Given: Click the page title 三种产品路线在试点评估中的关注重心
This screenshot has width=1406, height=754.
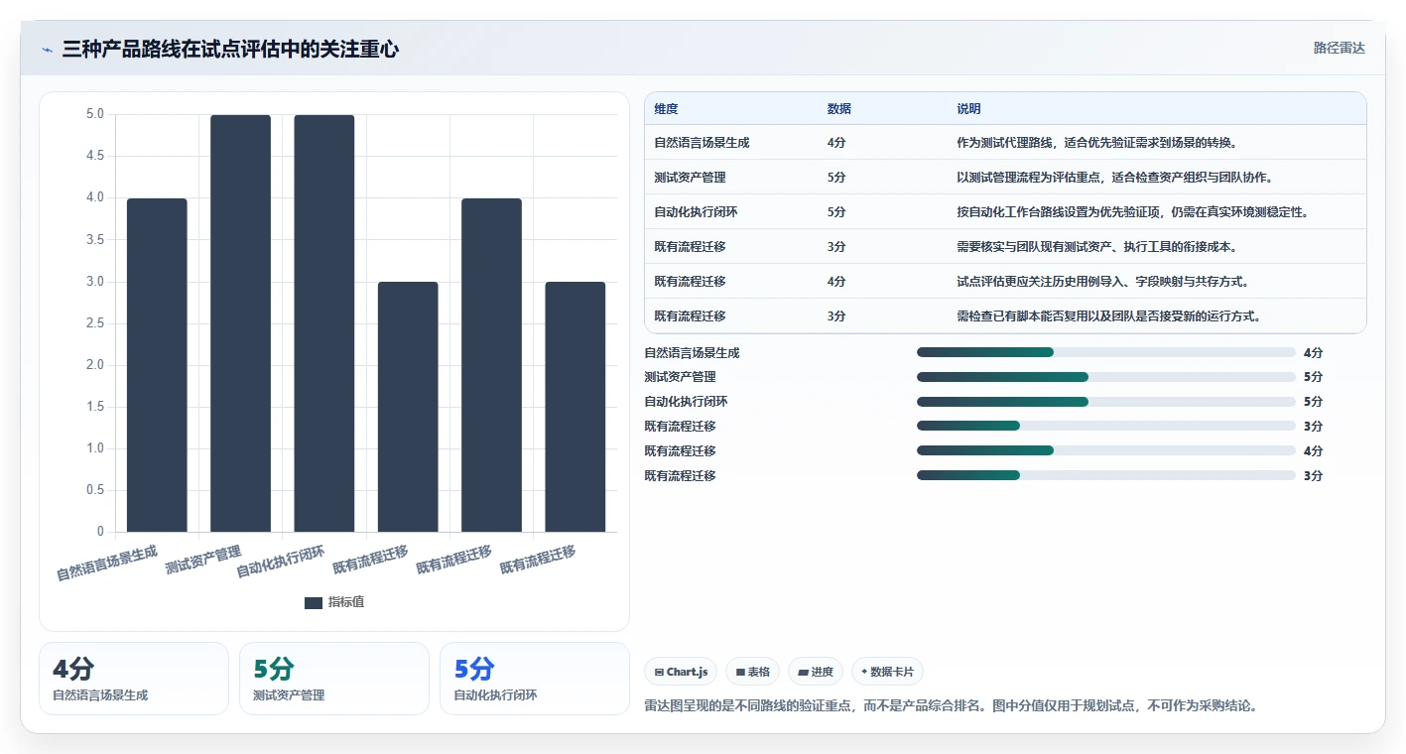Looking at the screenshot, I should tap(230, 49).
